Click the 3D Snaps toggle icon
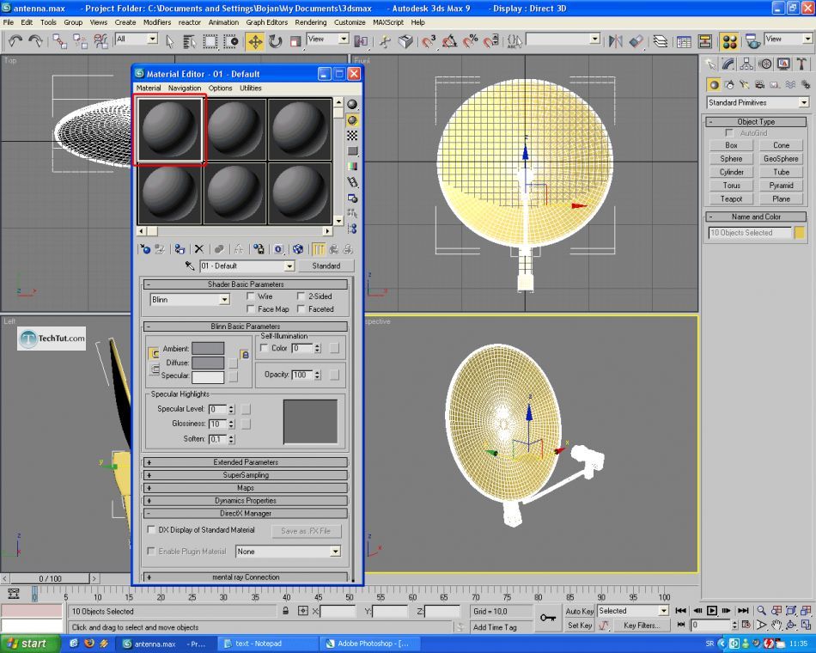 click(429, 41)
